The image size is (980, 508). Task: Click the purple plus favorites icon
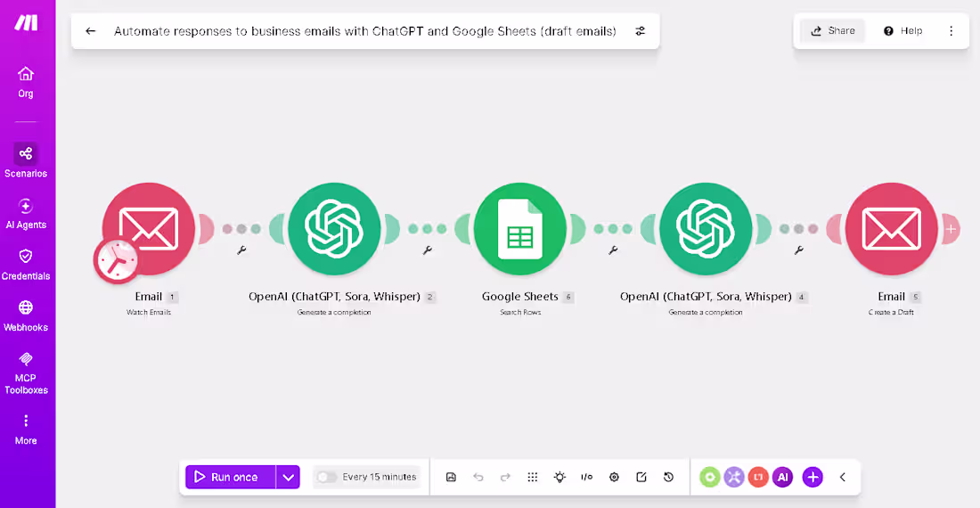813,477
